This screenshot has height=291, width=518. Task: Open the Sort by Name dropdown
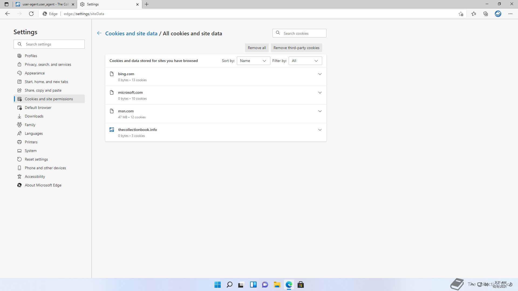click(x=253, y=61)
